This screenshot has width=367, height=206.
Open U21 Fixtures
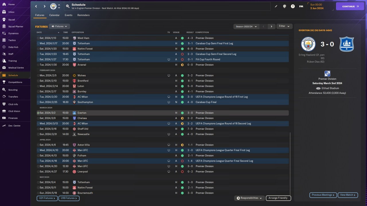click(x=47, y=198)
